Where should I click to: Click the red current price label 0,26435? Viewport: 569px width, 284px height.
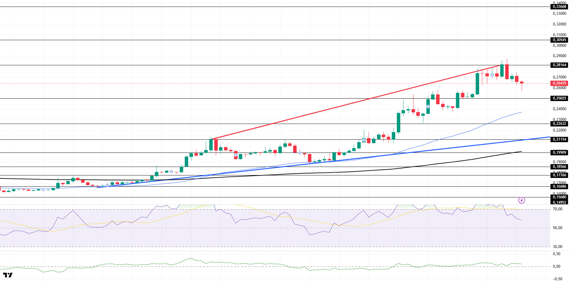pos(560,83)
